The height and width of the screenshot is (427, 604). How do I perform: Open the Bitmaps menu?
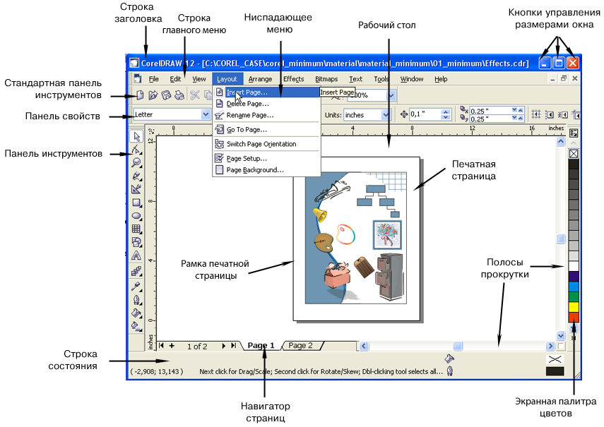click(326, 79)
